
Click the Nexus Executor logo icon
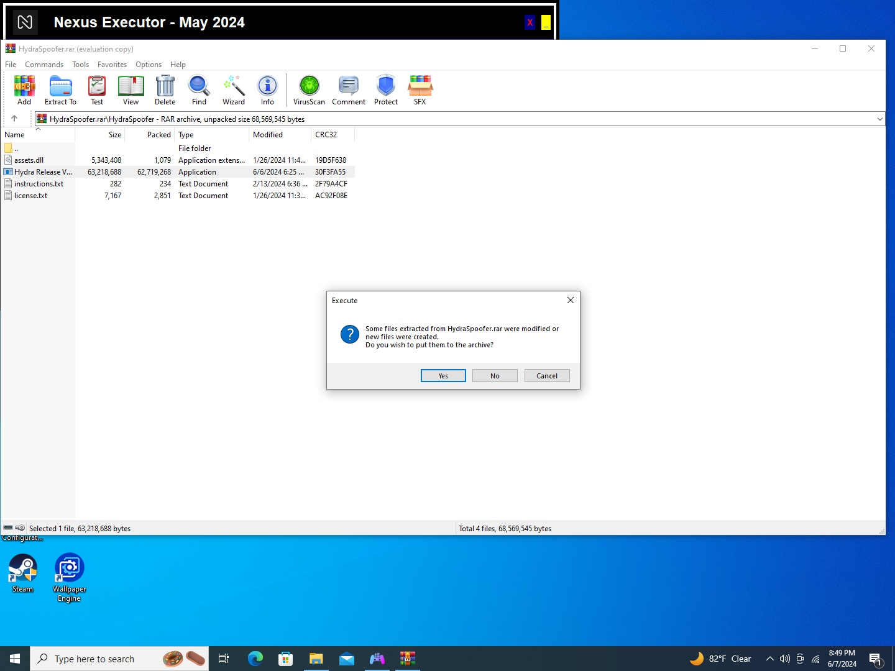pos(25,22)
